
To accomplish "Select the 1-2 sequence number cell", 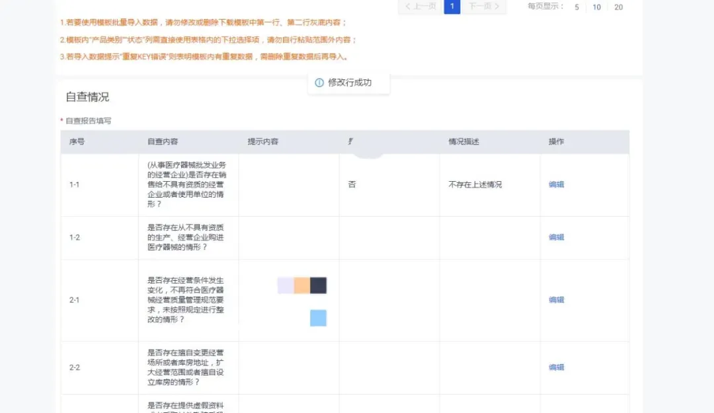I will [x=74, y=237].
